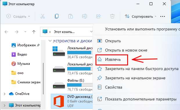The image size is (180, 110).
Task: Open the Создать dropdown
Action: point(18,16)
